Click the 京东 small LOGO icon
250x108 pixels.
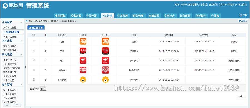pyautogui.click(x=83, y=61)
